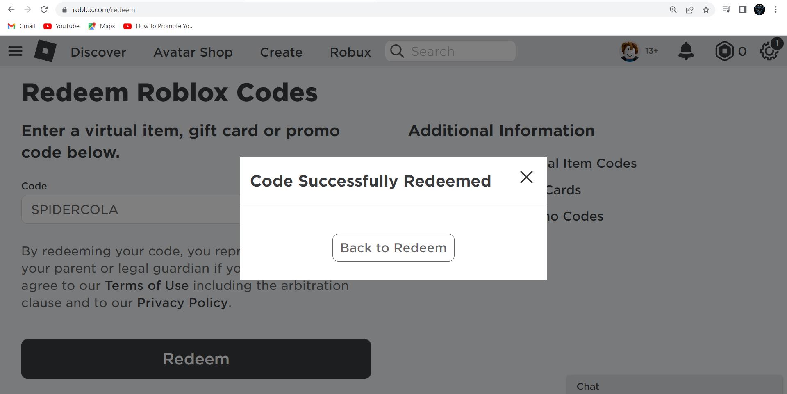Image resolution: width=787 pixels, height=394 pixels.
Task: Click the user avatar thumbnail
Action: click(x=630, y=51)
